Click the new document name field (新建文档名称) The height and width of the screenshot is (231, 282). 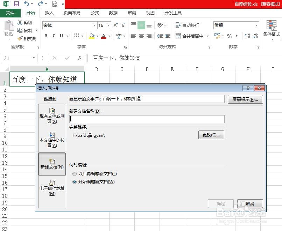[x=147, y=119]
